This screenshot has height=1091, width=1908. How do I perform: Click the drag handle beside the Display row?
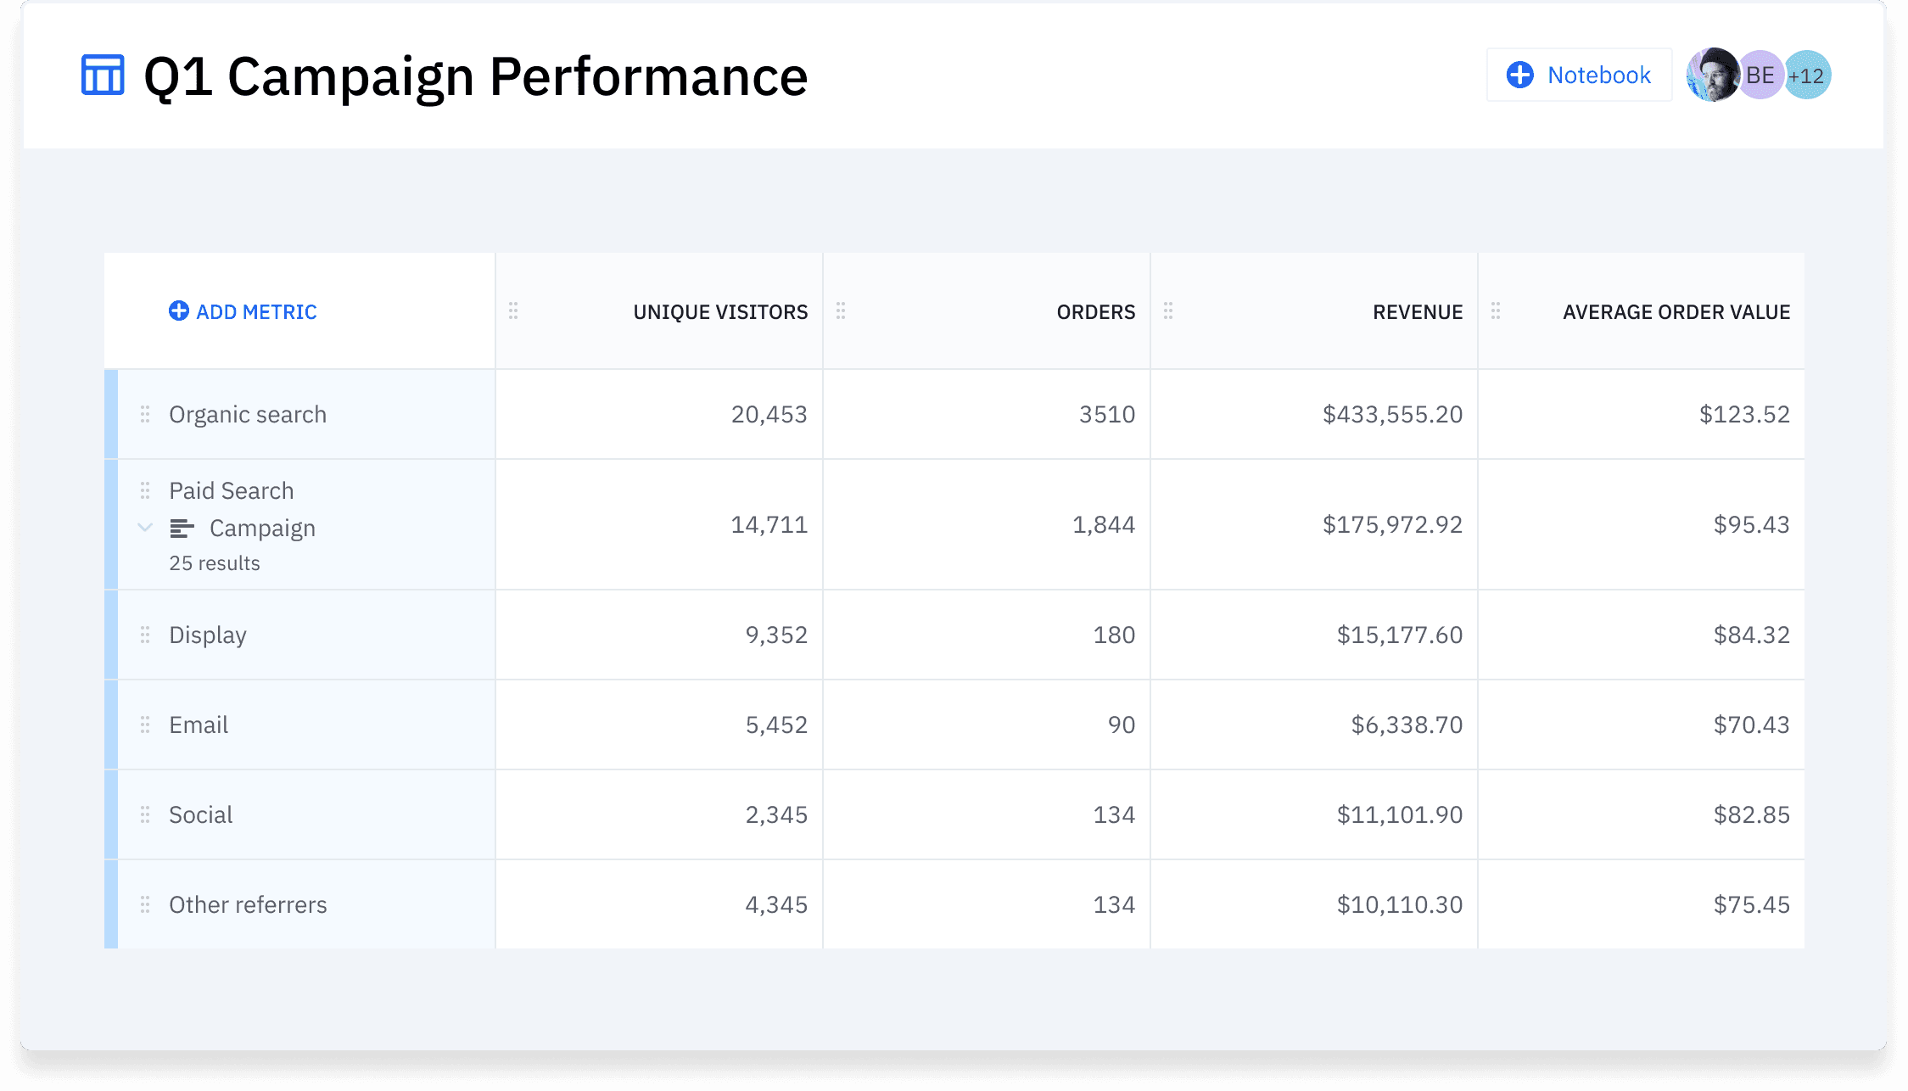pyautogui.click(x=144, y=635)
